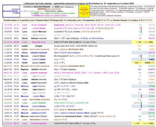Click the Mercure stationnaire row
Image resolution: width=156 pixels, height=127 pixels.
[79, 116]
